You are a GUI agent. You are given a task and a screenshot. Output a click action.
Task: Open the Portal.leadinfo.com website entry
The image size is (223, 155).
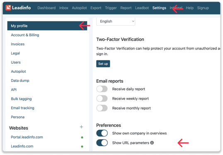[27, 137]
